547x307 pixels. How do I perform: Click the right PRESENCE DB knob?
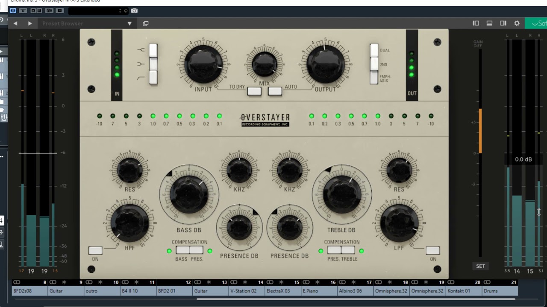[290, 228]
